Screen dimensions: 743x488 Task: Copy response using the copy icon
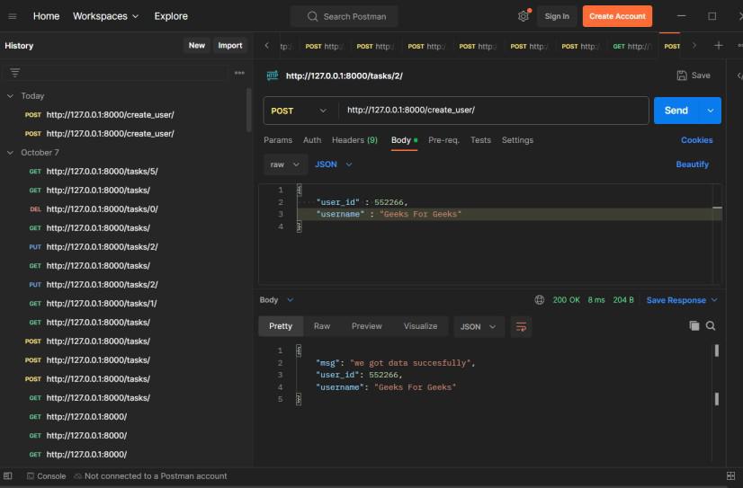coord(694,325)
